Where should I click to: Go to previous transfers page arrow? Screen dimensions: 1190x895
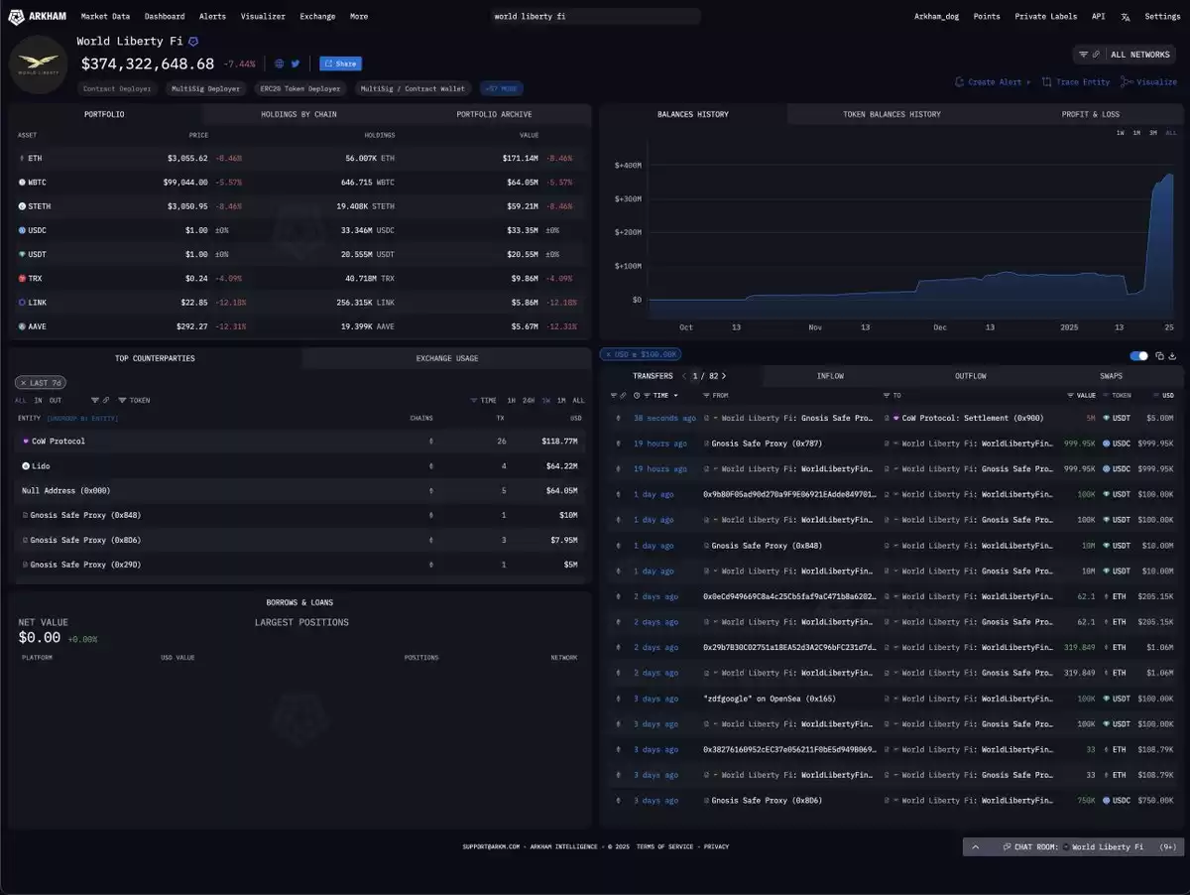(x=684, y=376)
